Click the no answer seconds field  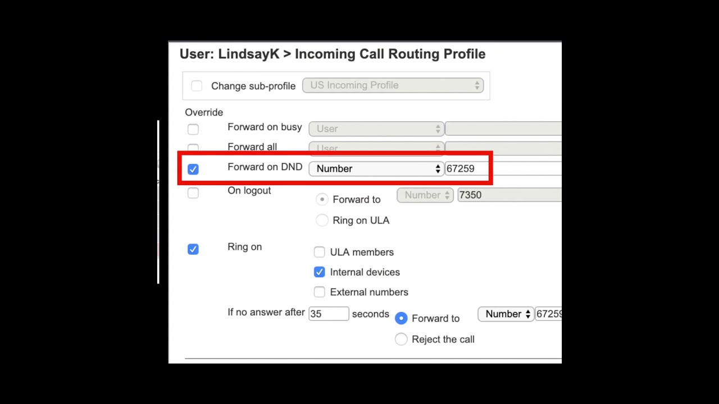(x=329, y=314)
